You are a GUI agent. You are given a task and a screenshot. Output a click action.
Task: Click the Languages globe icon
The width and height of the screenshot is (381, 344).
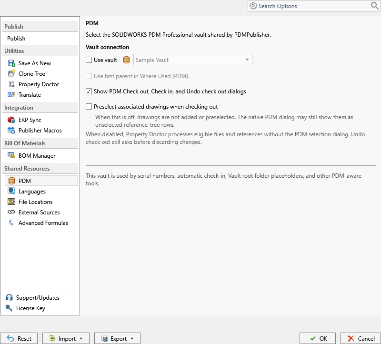11,191
